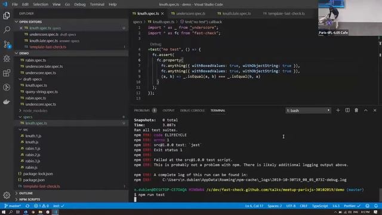The height and width of the screenshot is (215, 382).
Task: Select the terminal dropdown '1: bash'
Action: [308, 110]
